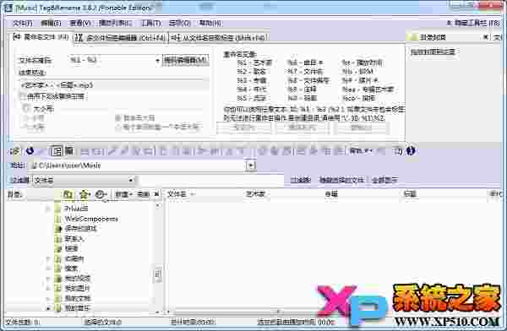Image resolution: width=507 pixels, height=331 pixels.
Task: Click the history clock icon in the folder panel
Action: (101, 194)
